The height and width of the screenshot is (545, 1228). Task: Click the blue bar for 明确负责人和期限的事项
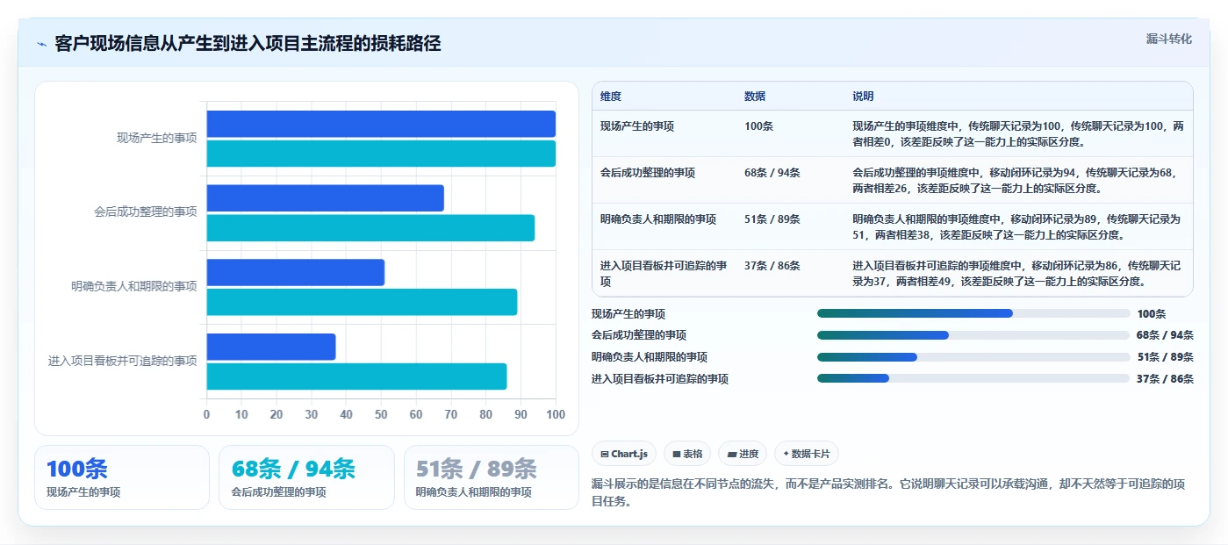[x=296, y=272]
